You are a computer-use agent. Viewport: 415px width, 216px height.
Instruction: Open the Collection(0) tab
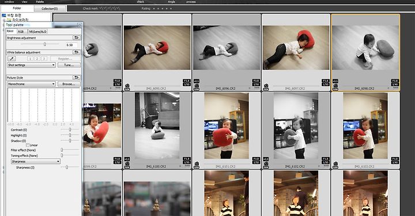point(50,9)
